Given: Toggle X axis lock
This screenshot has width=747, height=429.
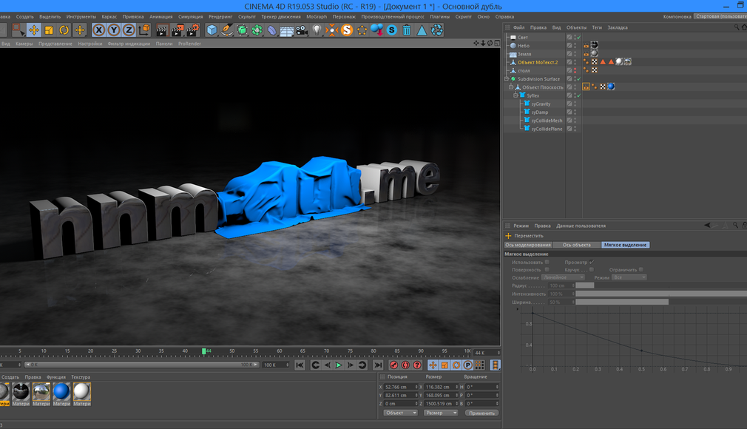Looking at the screenshot, I should (98, 30).
